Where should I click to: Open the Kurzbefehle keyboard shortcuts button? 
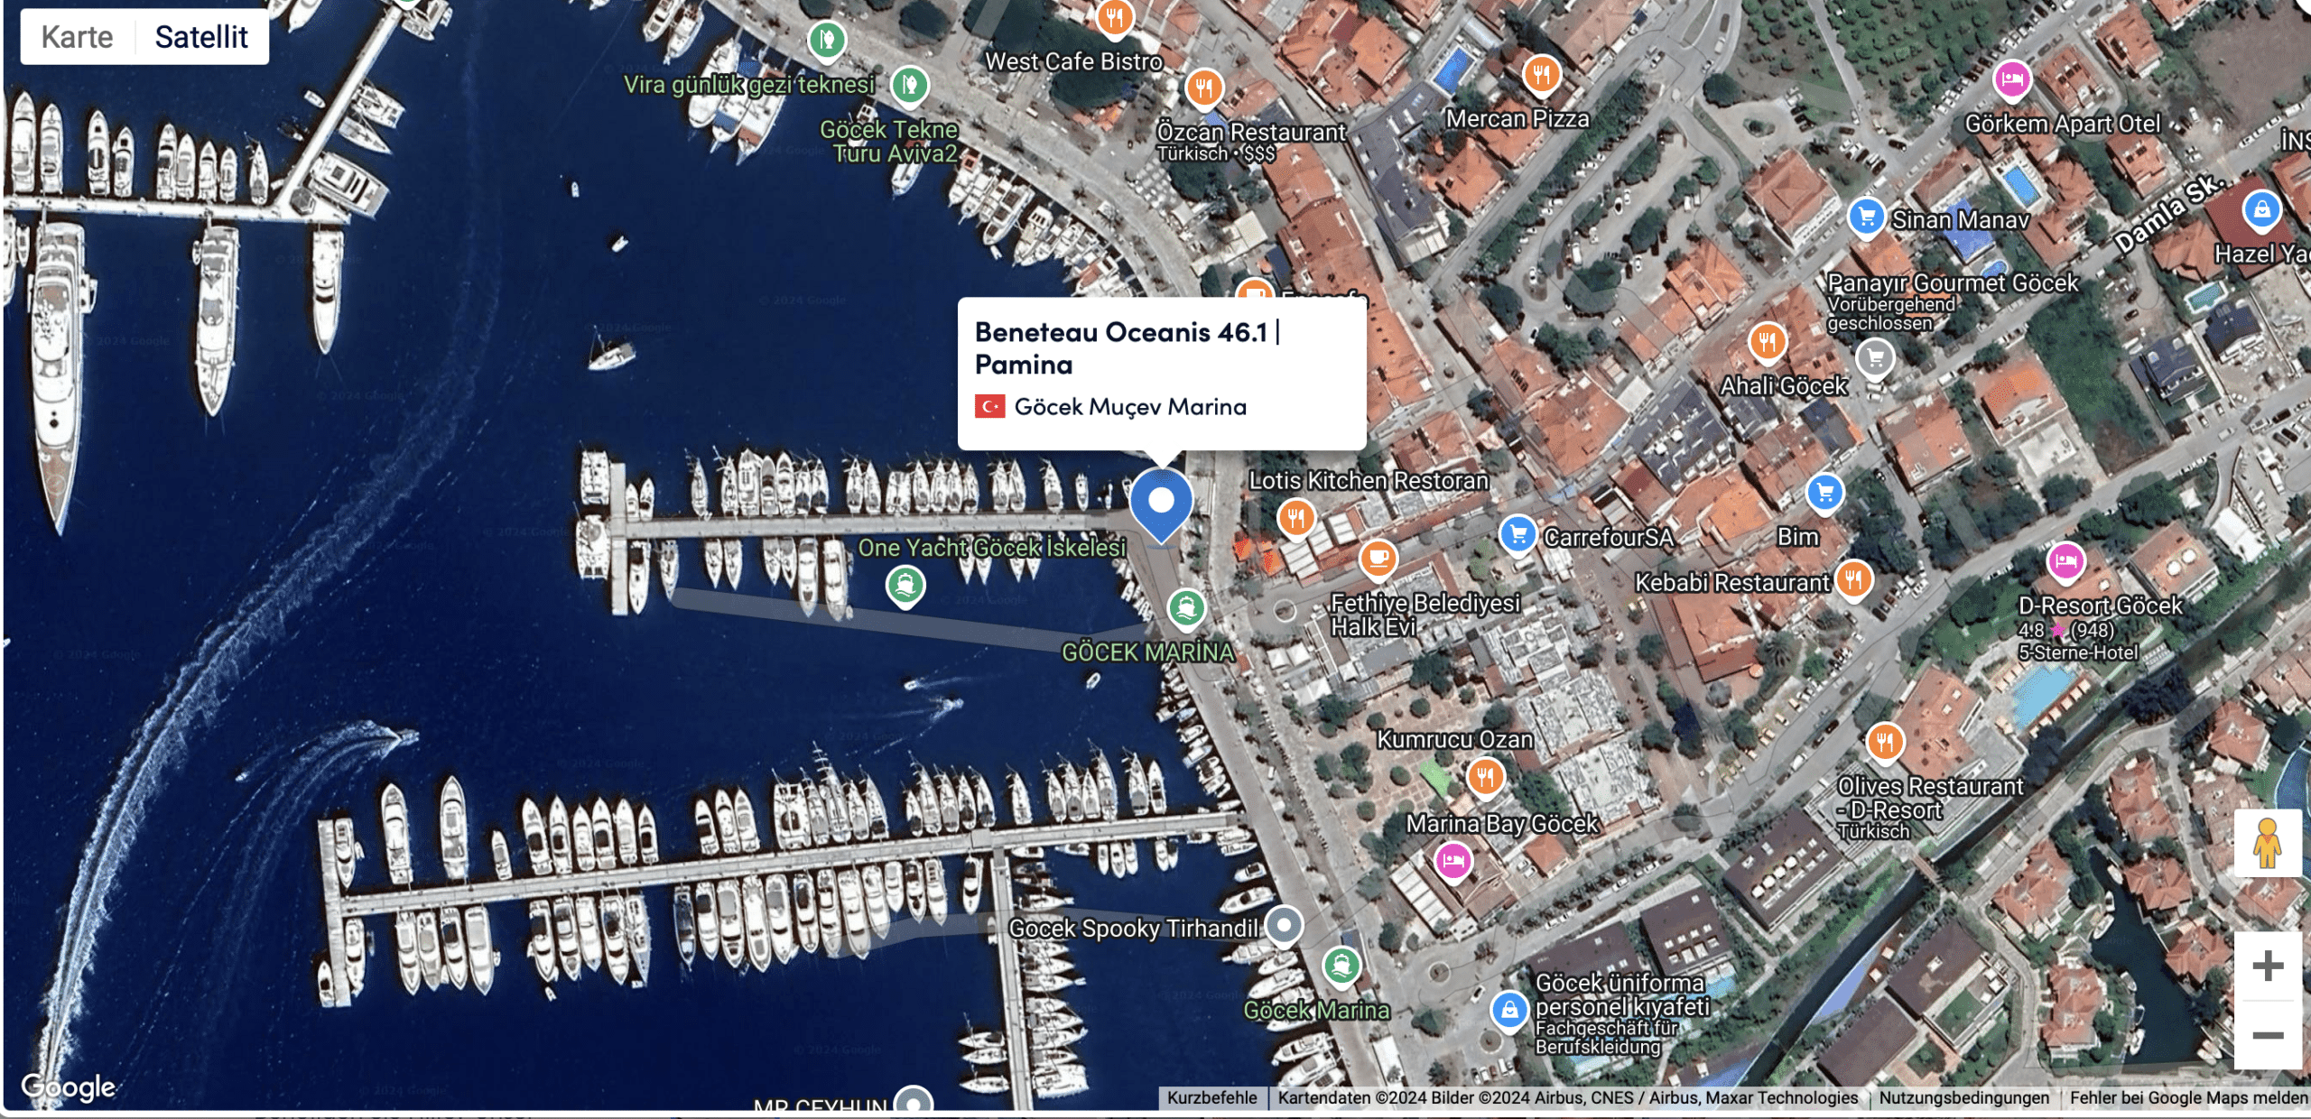1211,1098
